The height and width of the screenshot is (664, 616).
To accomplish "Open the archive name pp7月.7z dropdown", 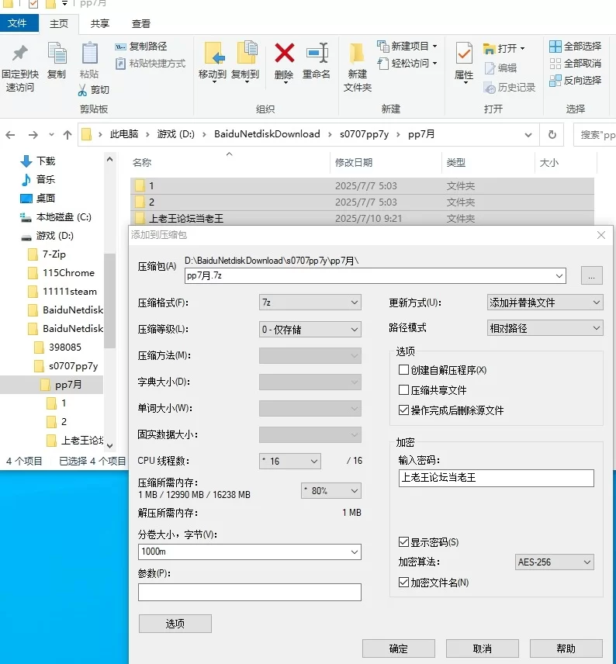I will 559,276.
